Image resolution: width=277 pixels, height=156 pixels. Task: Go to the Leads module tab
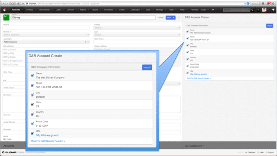click(58, 10)
